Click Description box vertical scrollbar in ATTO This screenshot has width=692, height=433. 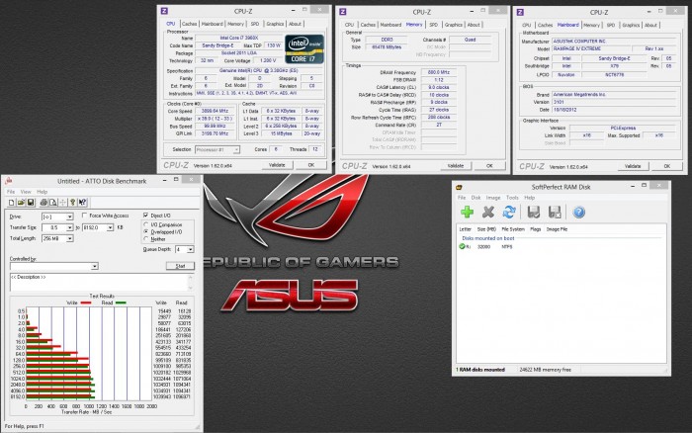[x=191, y=283]
